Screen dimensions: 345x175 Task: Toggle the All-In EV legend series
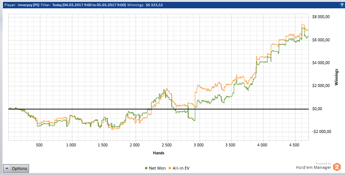178,168
